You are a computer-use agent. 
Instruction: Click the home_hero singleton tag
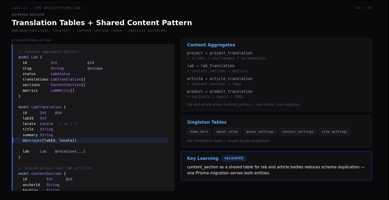click(x=199, y=132)
